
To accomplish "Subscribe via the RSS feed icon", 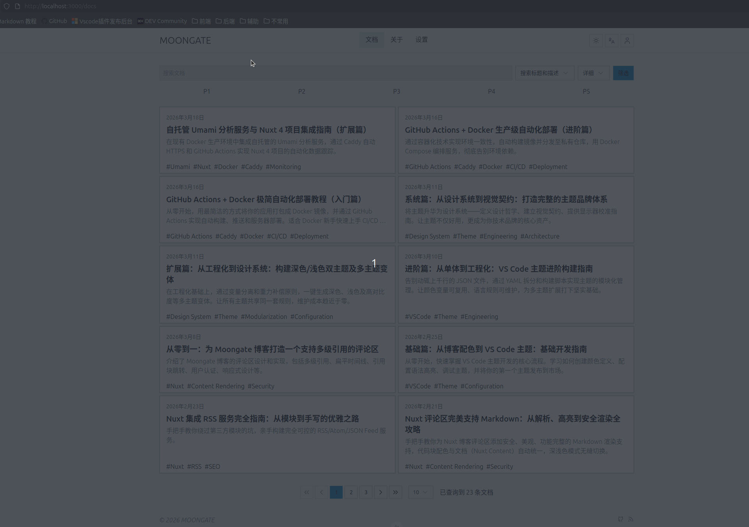I will pyautogui.click(x=631, y=519).
